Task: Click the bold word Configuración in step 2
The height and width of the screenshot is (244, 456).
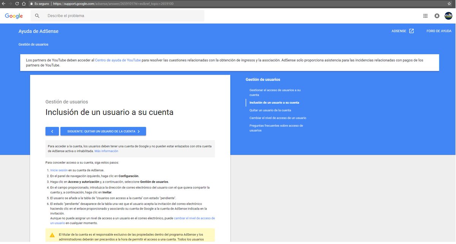Action: [128, 176]
